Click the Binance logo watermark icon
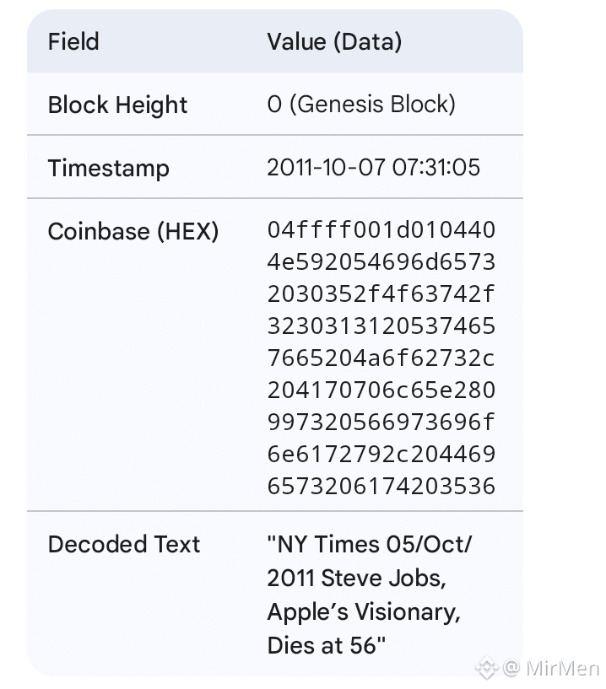606x689 pixels. 487,669
